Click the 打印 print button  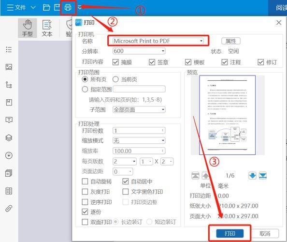click(x=230, y=234)
